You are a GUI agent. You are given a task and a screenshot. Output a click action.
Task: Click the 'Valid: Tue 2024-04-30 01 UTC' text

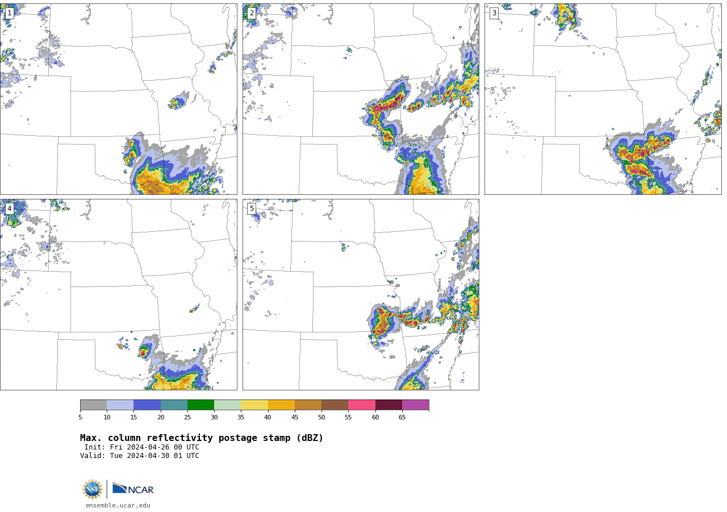tap(140, 456)
